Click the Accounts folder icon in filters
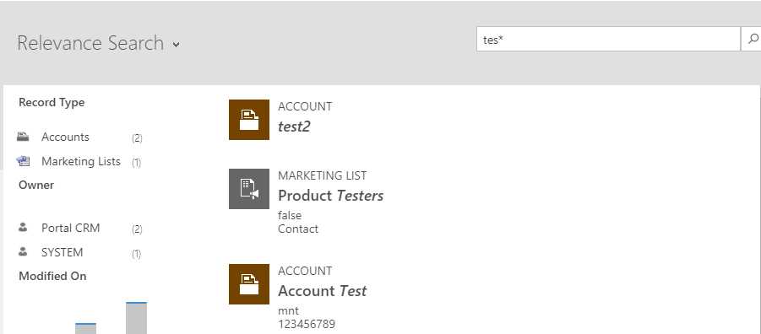This screenshot has height=334, width=761. click(x=24, y=137)
